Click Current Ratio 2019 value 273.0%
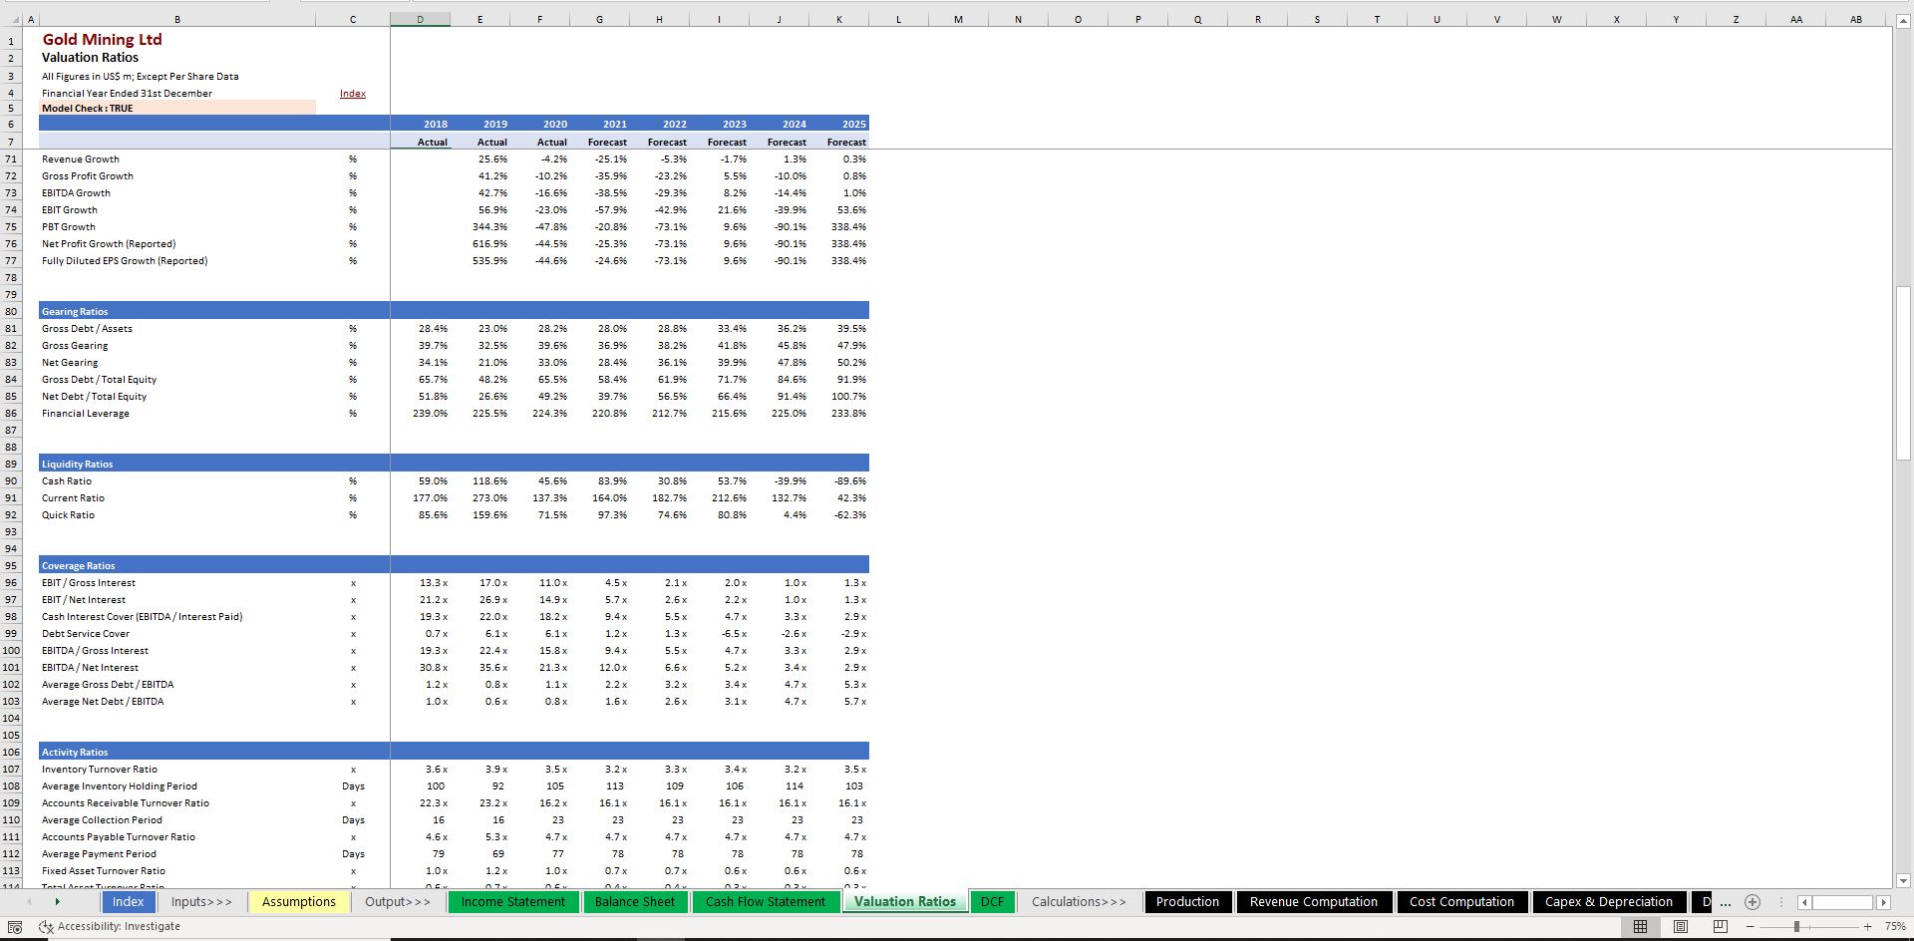The width and height of the screenshot is (1914, 941). (490, 497)
